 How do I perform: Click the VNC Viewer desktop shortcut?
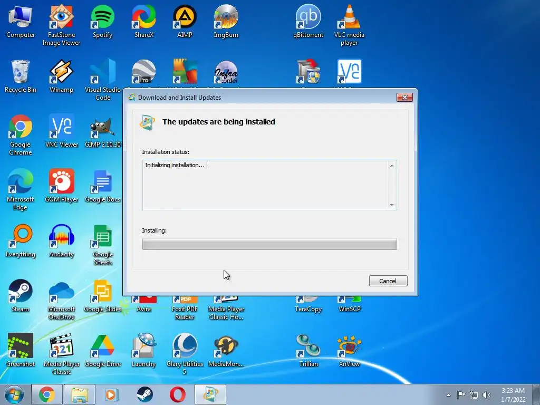(x=62, y=131)
